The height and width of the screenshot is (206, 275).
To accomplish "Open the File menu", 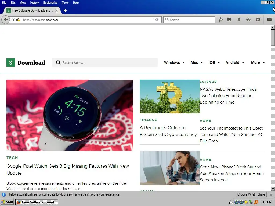I will pyautogui.click(x=4, y=3).
